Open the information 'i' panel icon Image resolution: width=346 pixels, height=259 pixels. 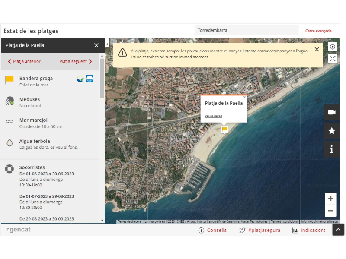332,149
